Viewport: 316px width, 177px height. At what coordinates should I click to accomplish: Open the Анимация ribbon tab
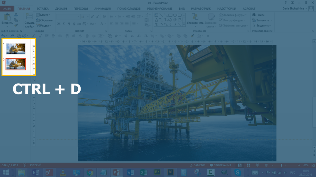coord(103,9)
